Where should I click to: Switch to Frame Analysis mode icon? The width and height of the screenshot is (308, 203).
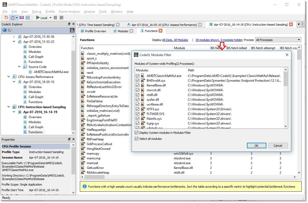coord(21,18)
